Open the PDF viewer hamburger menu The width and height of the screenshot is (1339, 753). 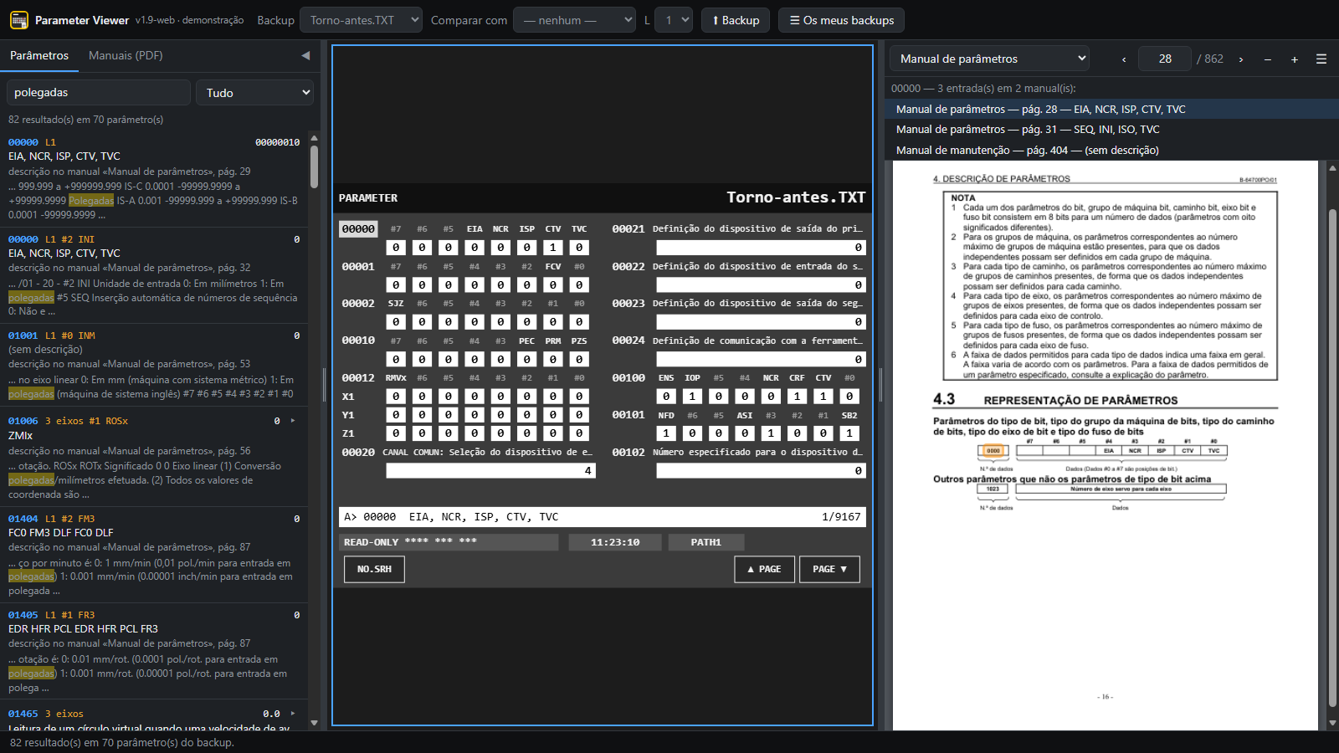point(1321,59)
